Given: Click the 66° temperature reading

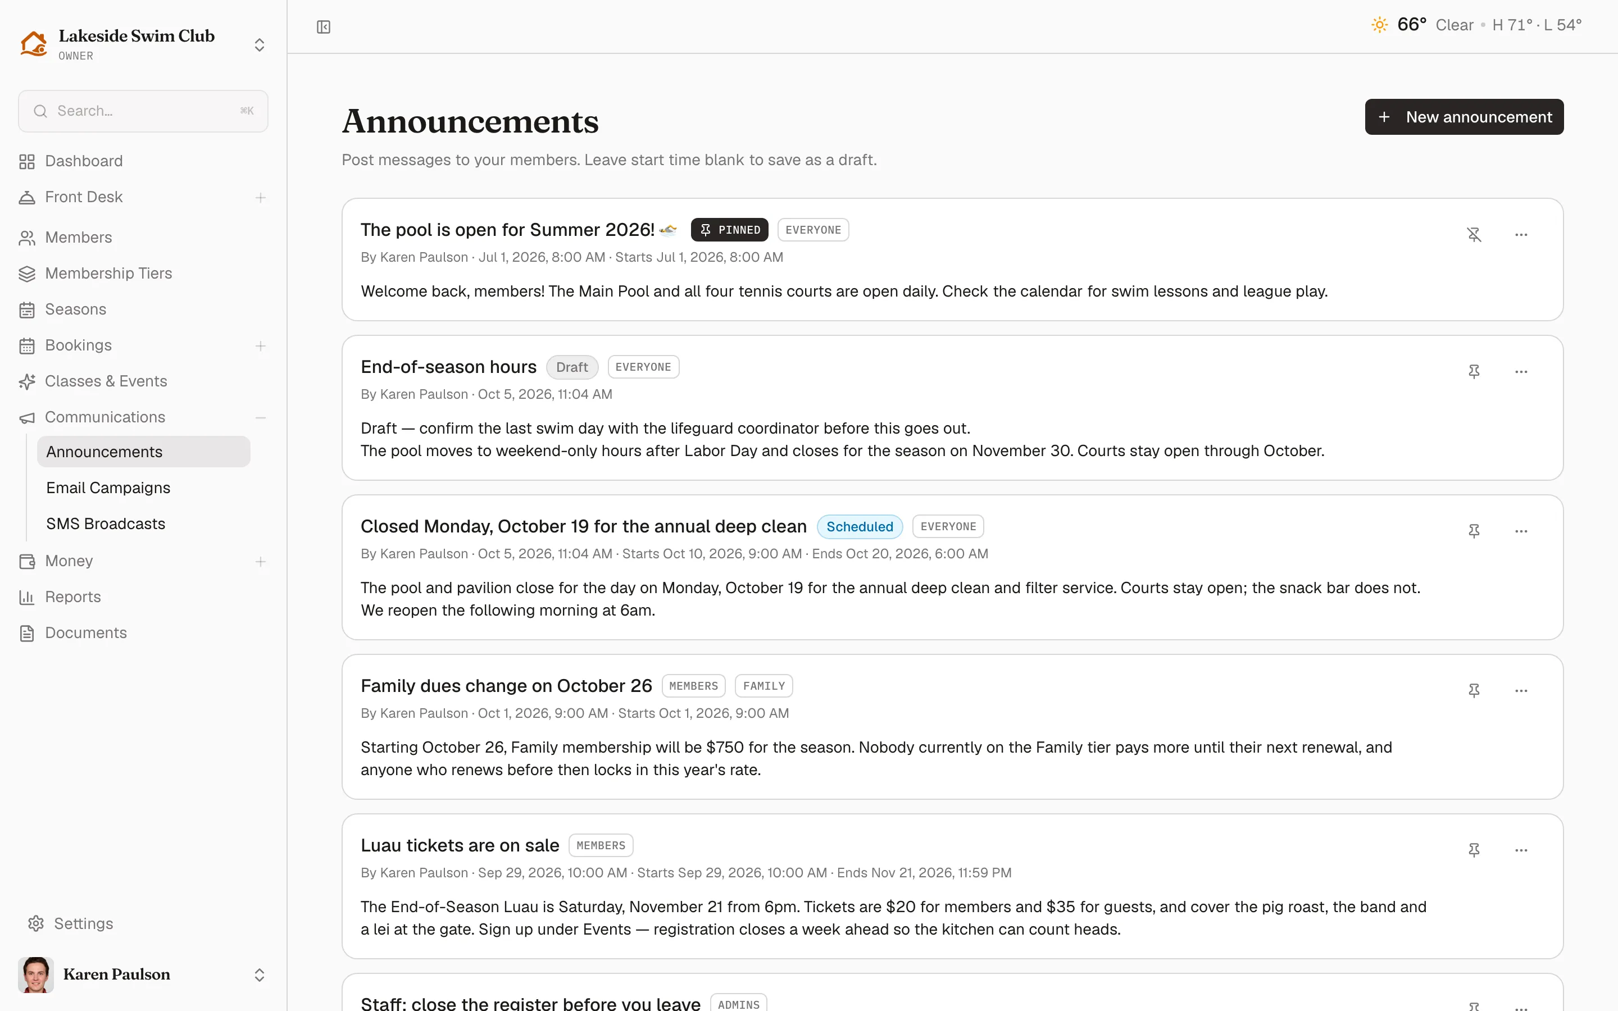Looking at the screenshot, I should 1411,25.
